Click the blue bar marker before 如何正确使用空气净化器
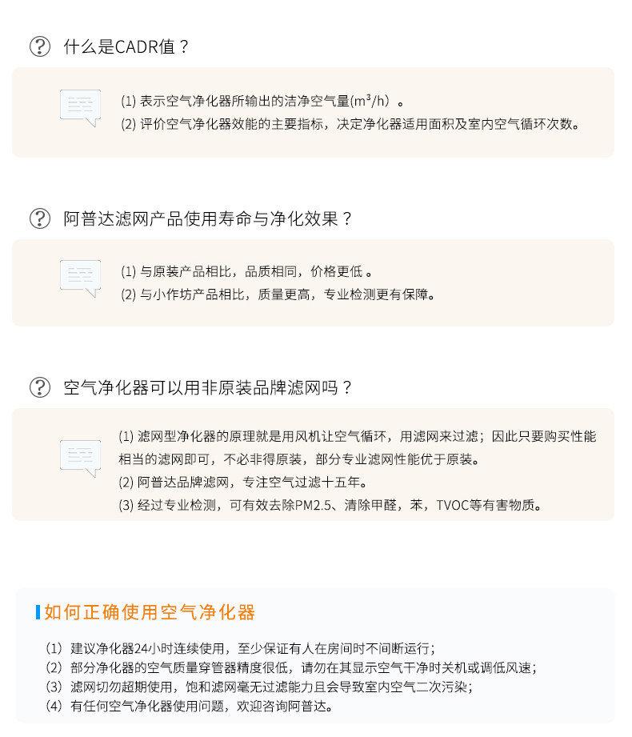The image size is (632, 737). (38, 613)
